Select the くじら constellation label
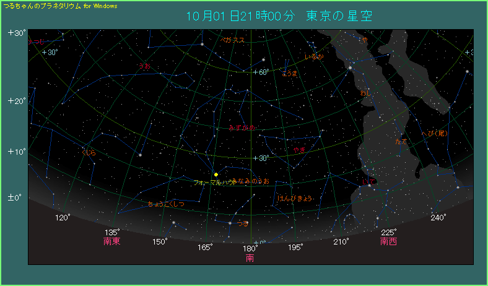The image size is (488, 286). 89,151
